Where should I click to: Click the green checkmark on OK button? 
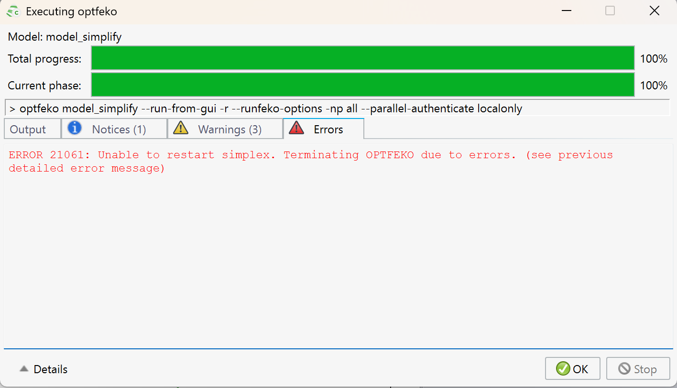tap(563, 369)
